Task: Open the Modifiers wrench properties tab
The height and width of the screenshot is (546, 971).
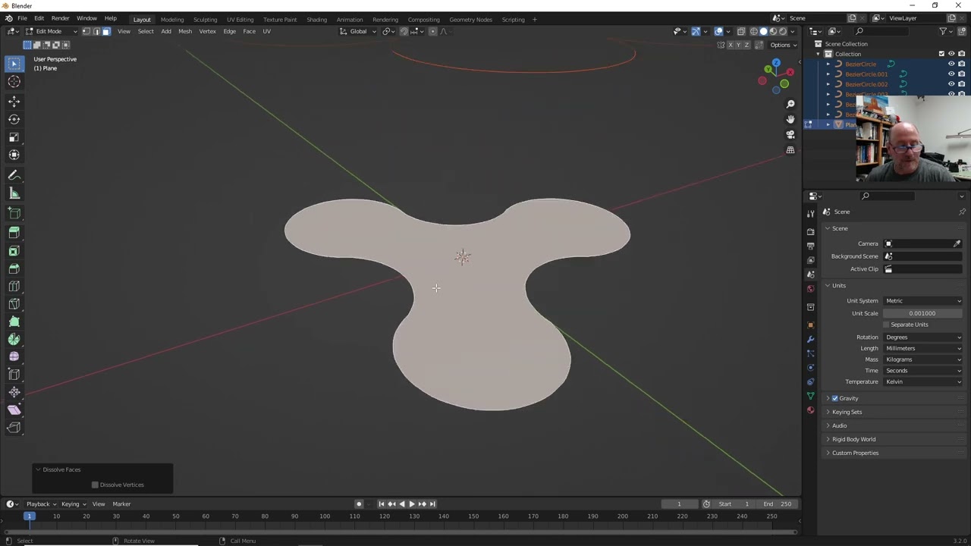Action: (x=810, y=339)
